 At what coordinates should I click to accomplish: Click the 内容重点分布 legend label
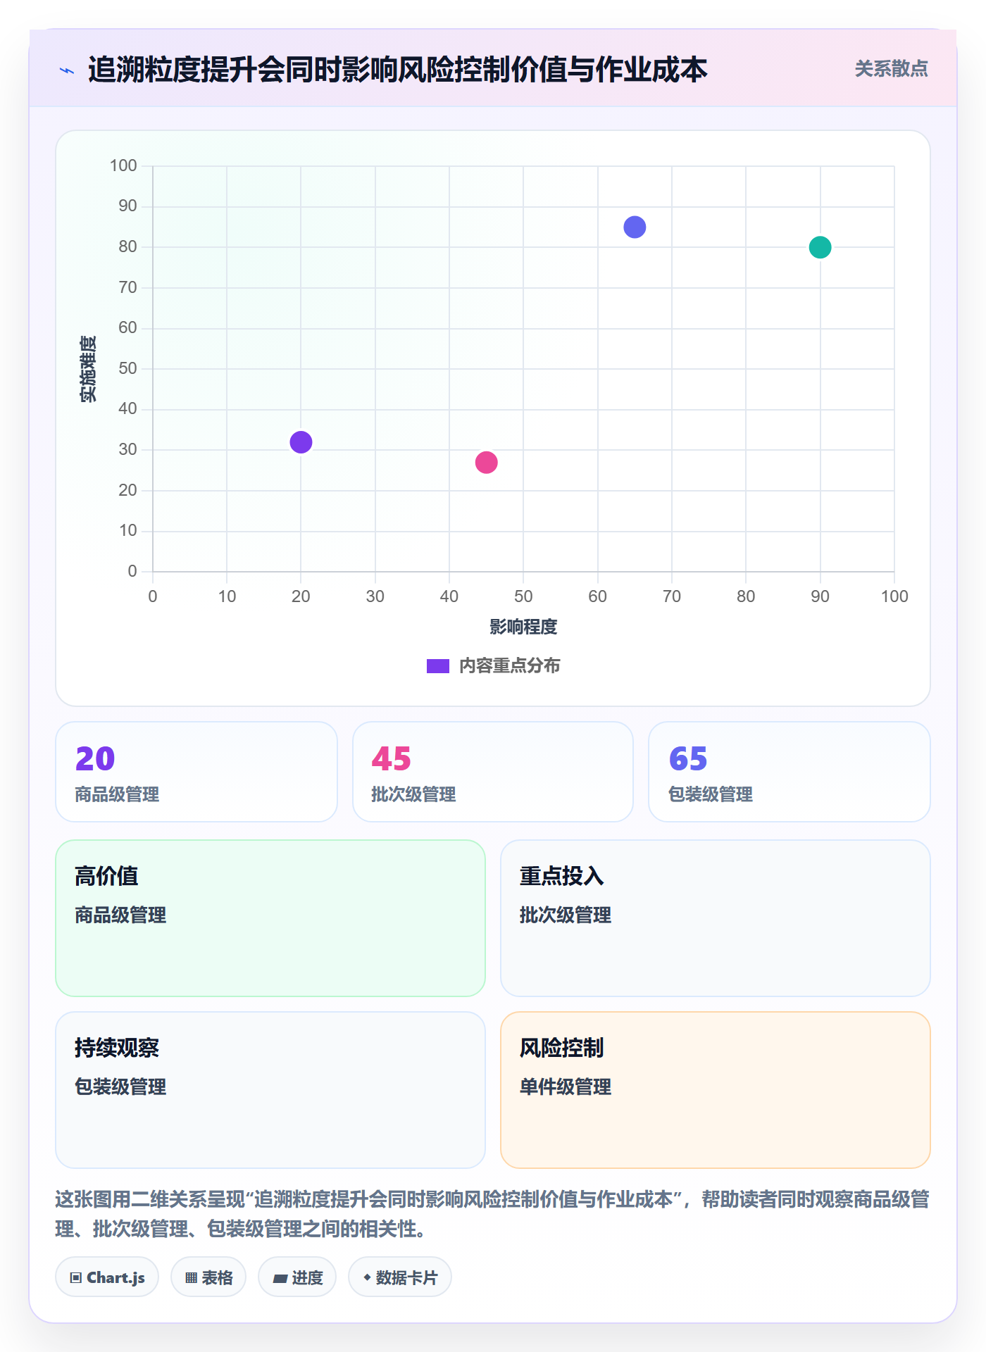coord(509,666)
